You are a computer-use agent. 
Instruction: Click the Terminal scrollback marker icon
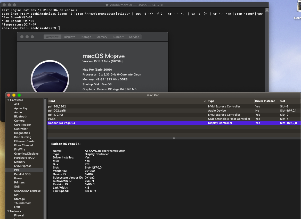point(267,10)
